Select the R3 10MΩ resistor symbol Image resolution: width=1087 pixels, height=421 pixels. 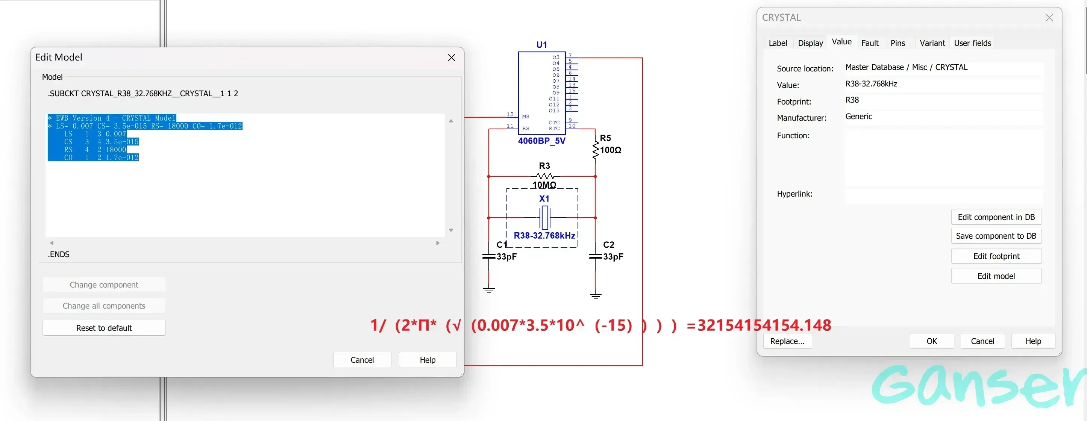click(545, 176)
